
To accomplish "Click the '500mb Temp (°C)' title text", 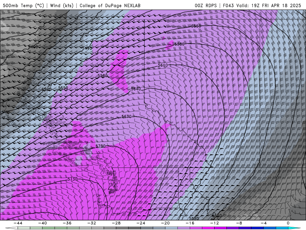I will (x=23, y=5).
